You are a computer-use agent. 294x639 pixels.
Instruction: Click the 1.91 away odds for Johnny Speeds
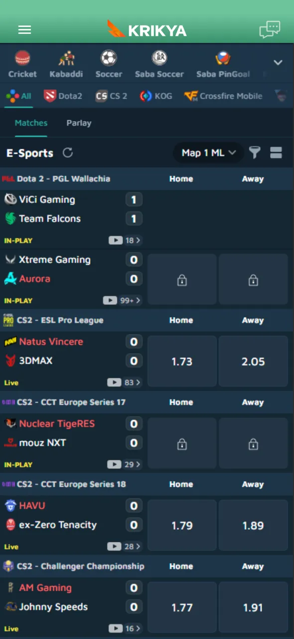pyautogui.click(x=253, y=608)
